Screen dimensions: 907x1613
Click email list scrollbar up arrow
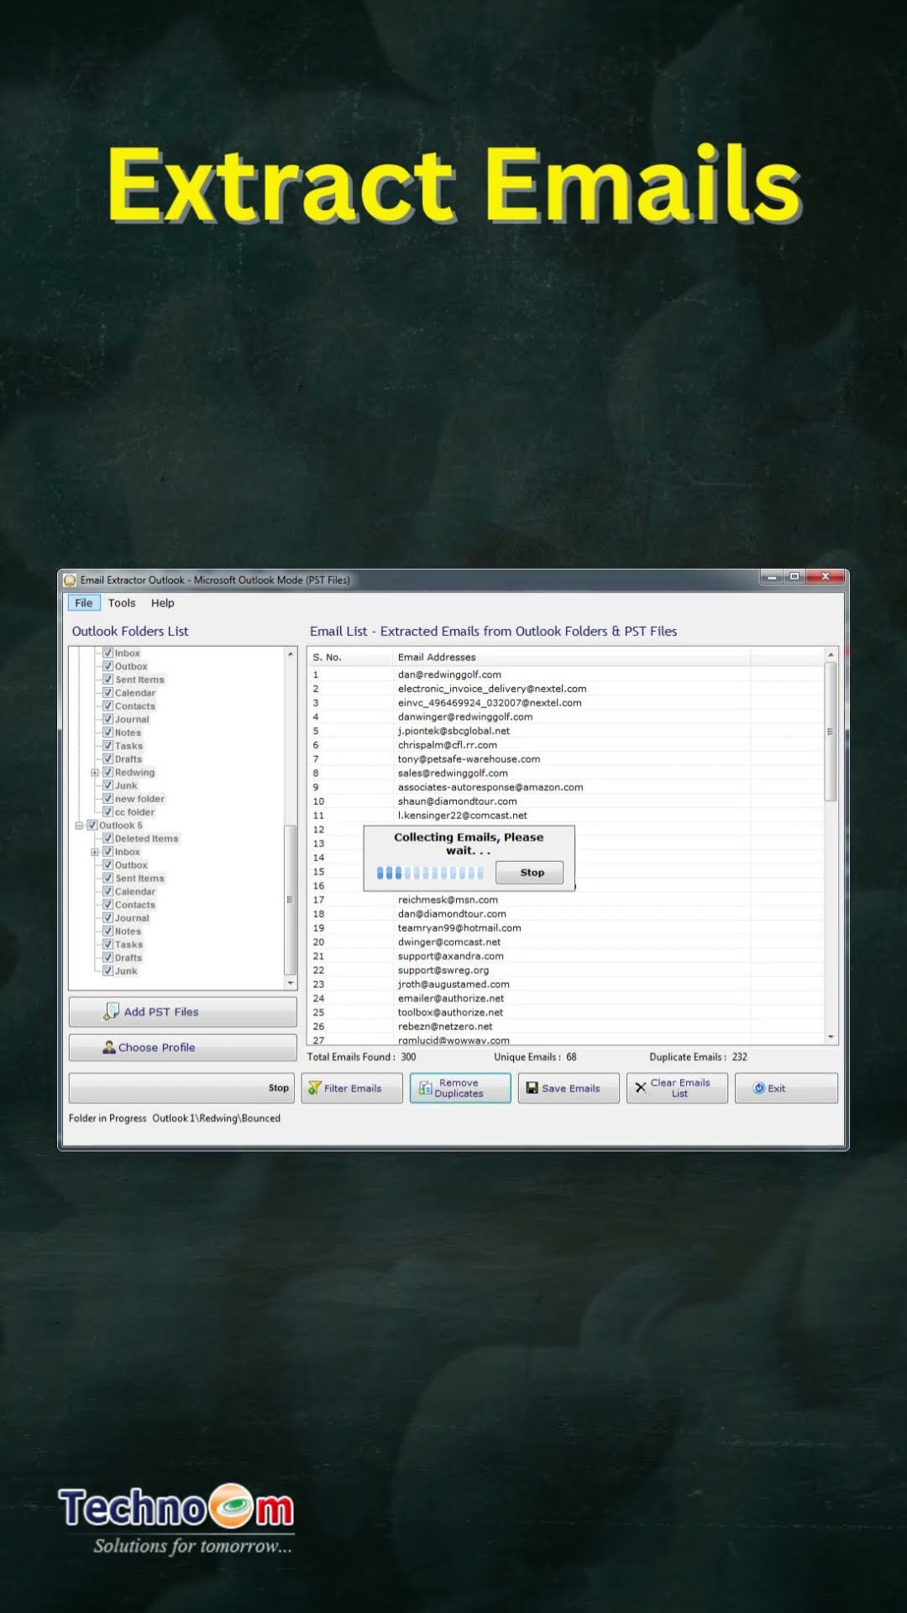point(831,654)
